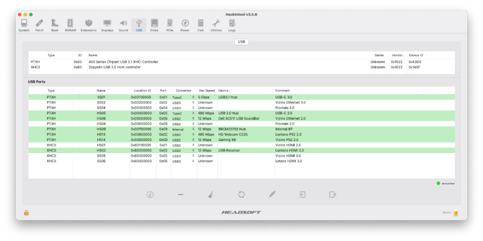Open the System toolbar section
Screen dimensions: 483x241
coord(24,25)
